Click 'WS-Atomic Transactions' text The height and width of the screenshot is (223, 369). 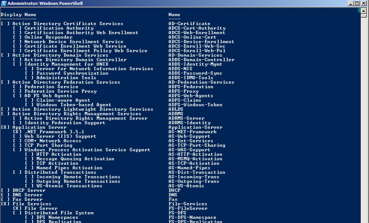pos(69,186)
